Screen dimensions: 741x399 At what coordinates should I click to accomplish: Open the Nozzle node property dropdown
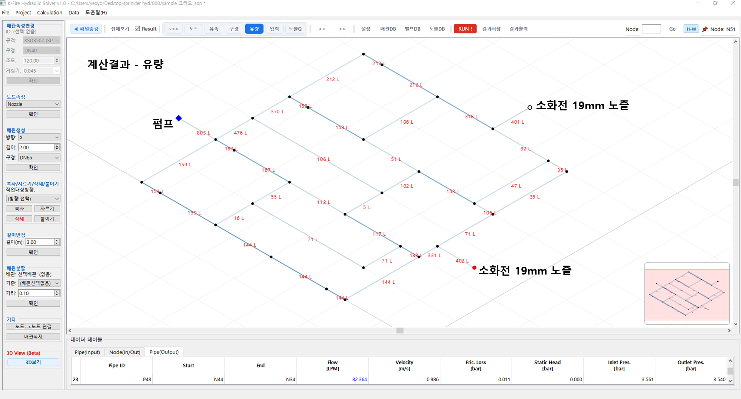pyautogui.click(x=33, y=104)
